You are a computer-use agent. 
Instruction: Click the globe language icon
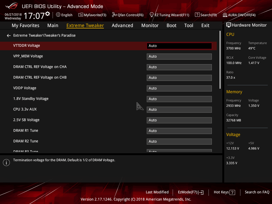pos(58,15)
